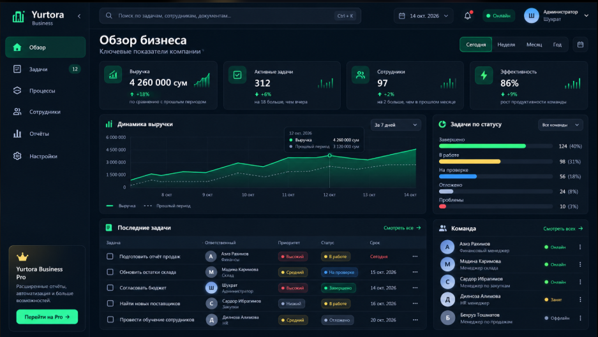
Task: Click the search field for tasks and employees
Action: tap(230, 16)
